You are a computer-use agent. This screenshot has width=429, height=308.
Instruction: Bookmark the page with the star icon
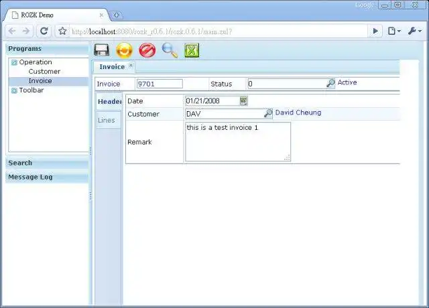[x=62, y=31]
